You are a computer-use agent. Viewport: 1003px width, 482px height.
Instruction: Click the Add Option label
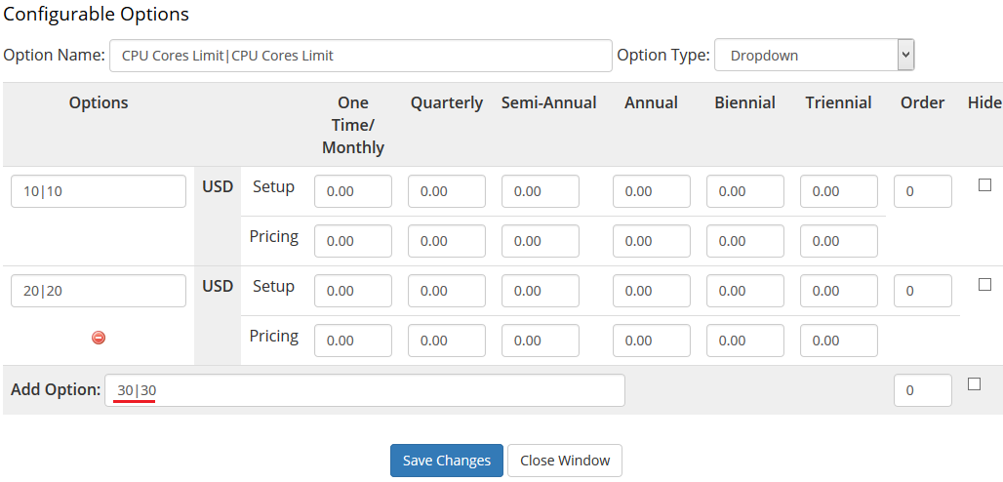(x=56, y=390)
